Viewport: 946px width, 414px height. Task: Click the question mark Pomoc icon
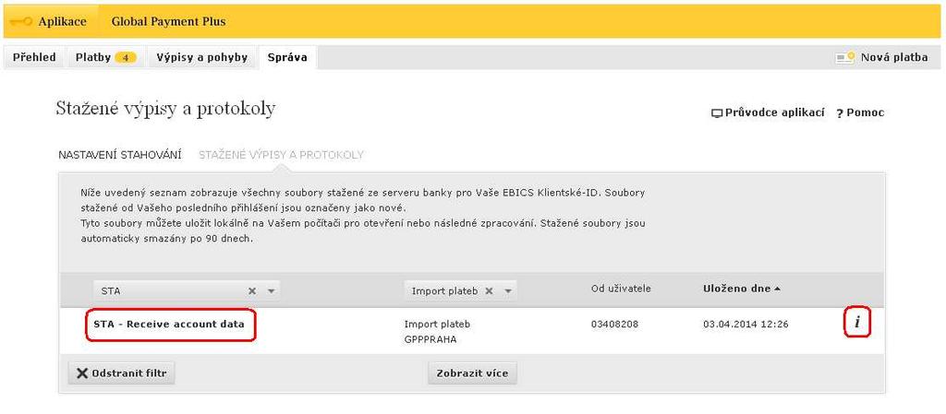coord(839,113)
